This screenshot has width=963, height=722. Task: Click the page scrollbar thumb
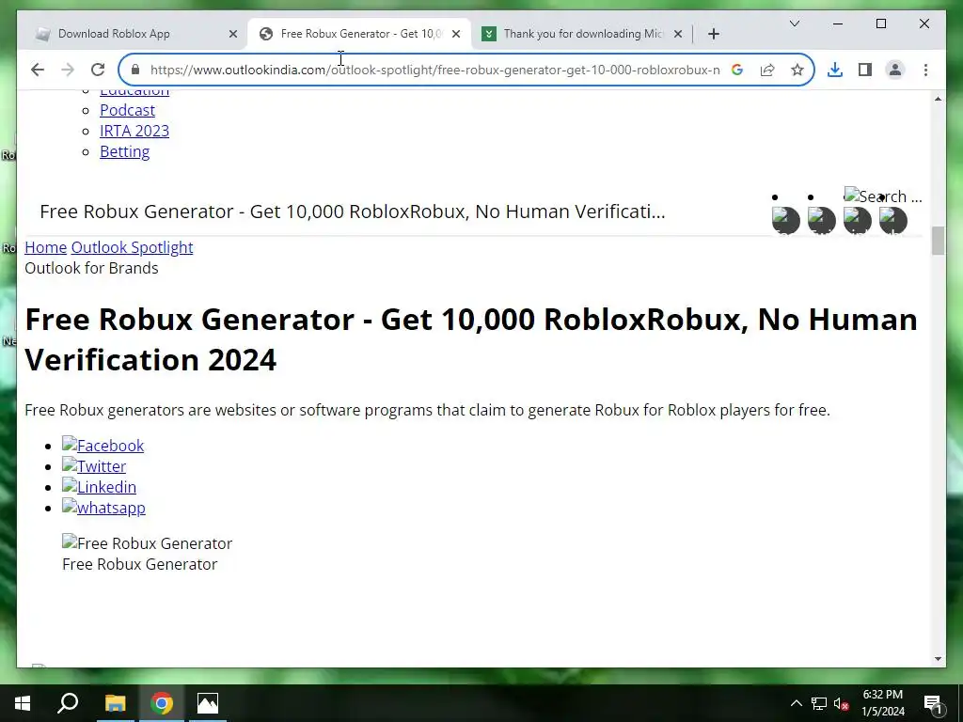coord(938,240)
